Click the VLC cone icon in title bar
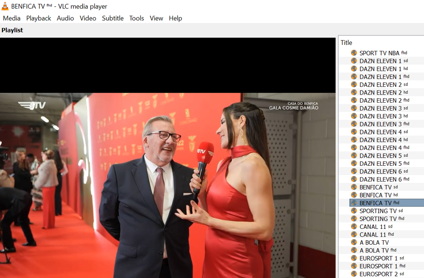The width and height of the screenshot is (424, 278). tap(5, 6)
